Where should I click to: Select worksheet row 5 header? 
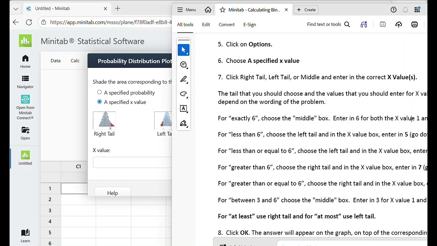50,232
